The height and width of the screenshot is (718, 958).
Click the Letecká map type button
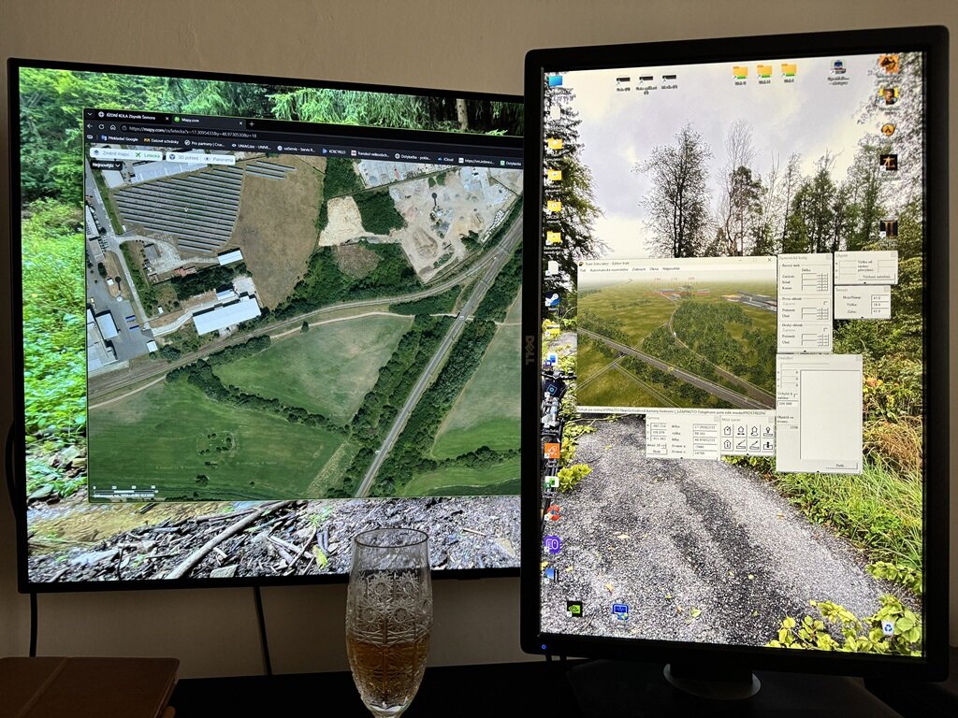pos(149,155)
